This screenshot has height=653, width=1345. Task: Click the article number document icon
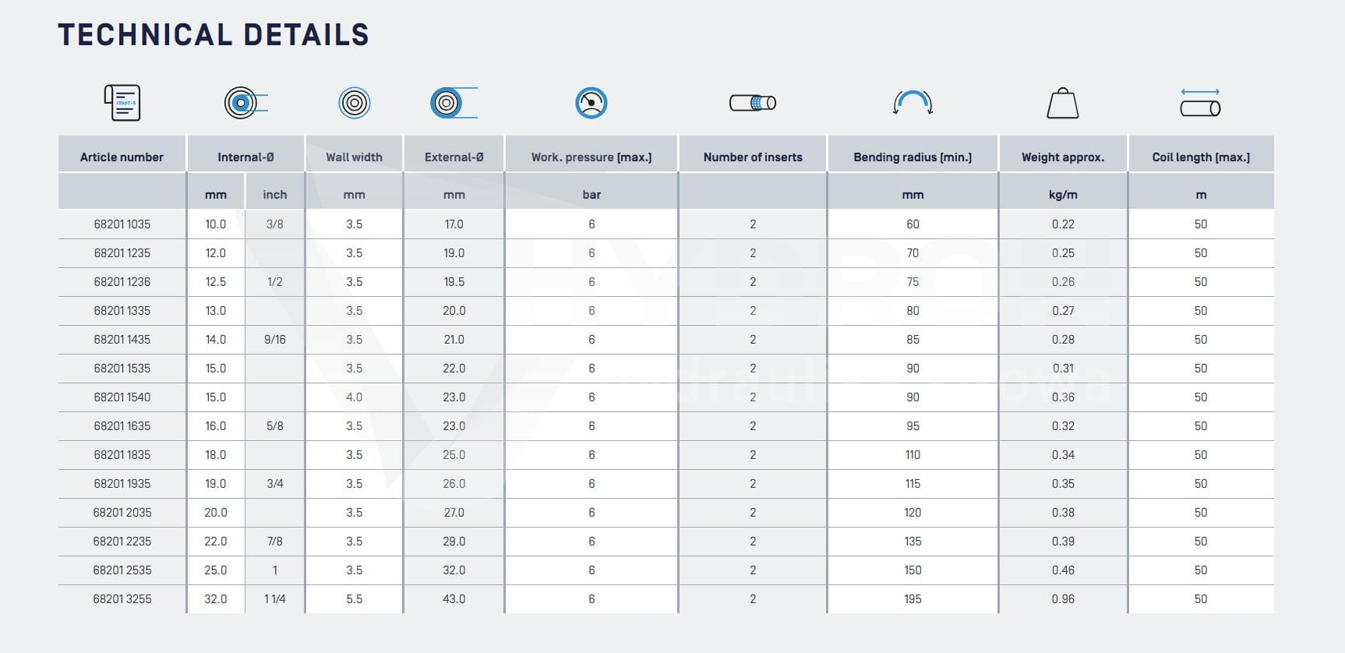122,103
